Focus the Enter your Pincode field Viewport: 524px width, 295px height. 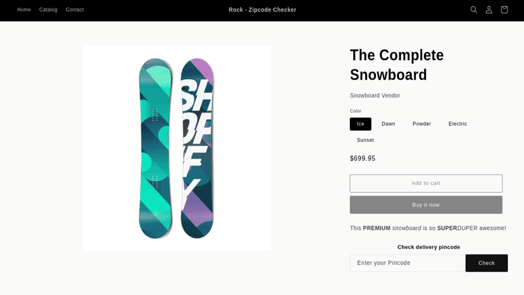(x=408, y=263)
